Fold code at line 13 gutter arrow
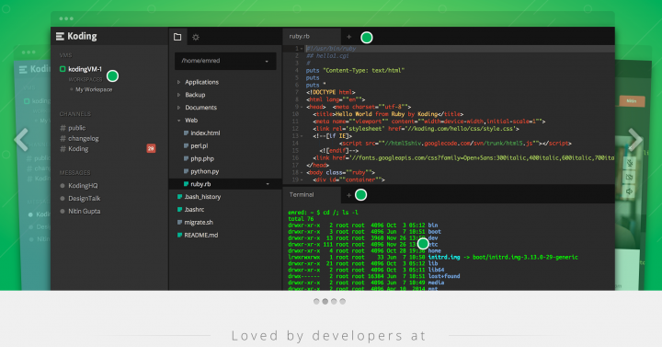The image size is (662, 347). pos(302,136)
